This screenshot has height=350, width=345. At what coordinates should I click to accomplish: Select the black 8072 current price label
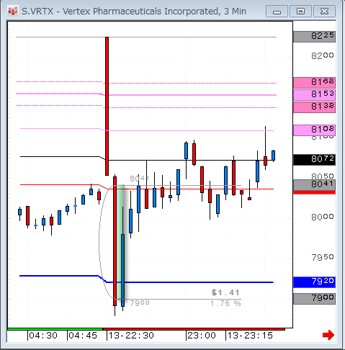(x=314, y=159)
